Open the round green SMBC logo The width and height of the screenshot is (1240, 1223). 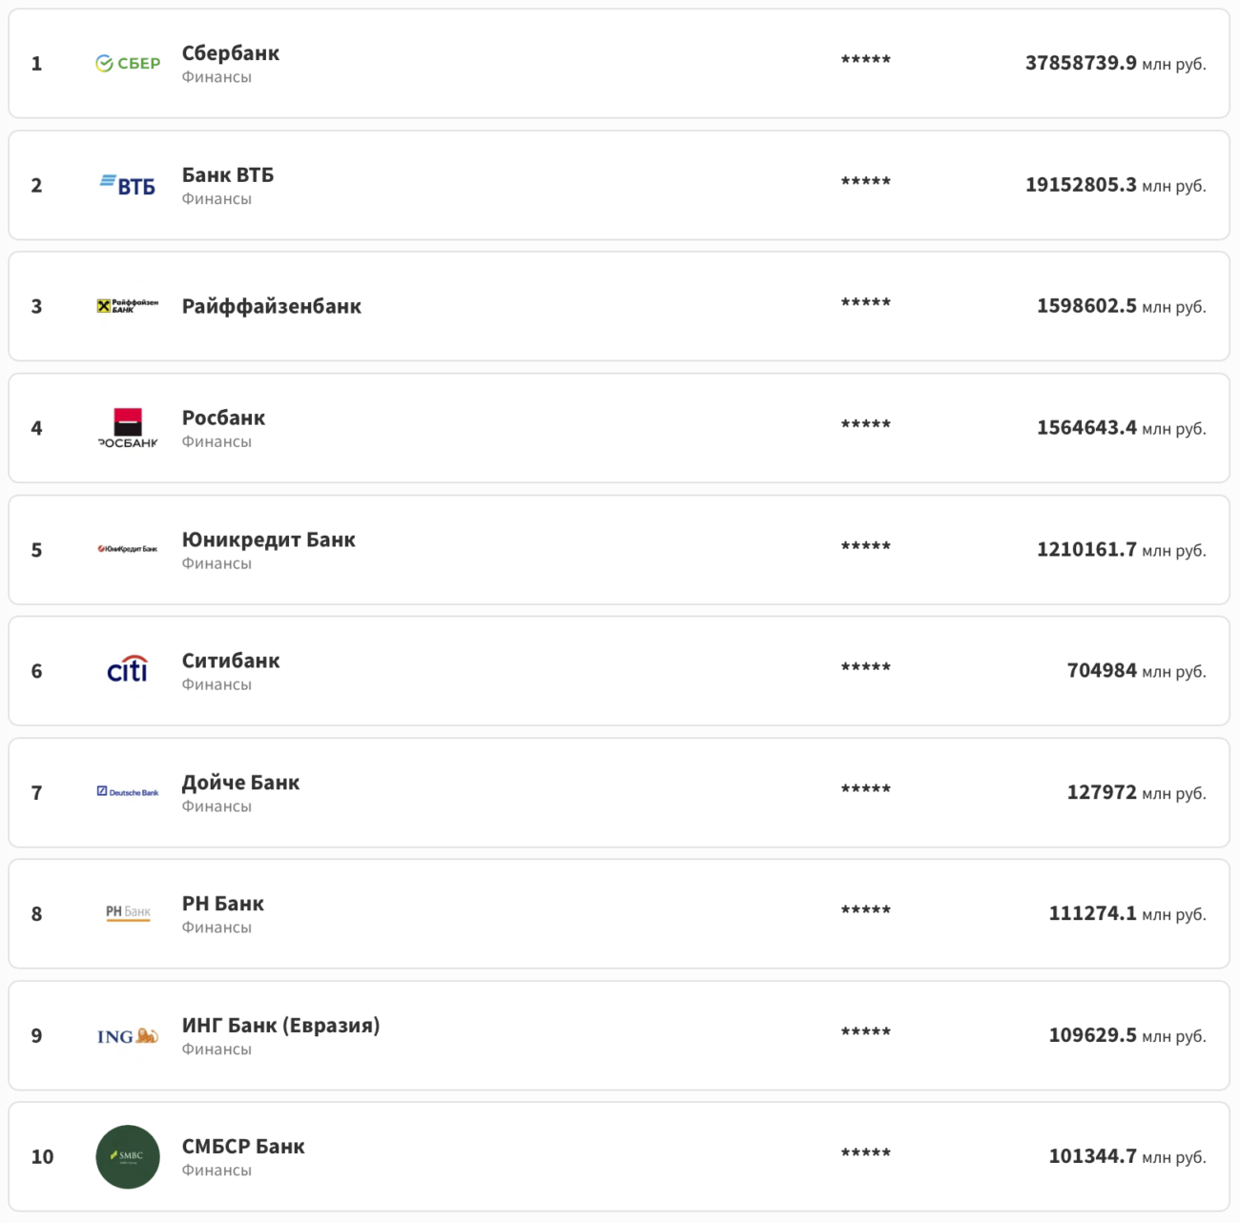pos(128,1156)
